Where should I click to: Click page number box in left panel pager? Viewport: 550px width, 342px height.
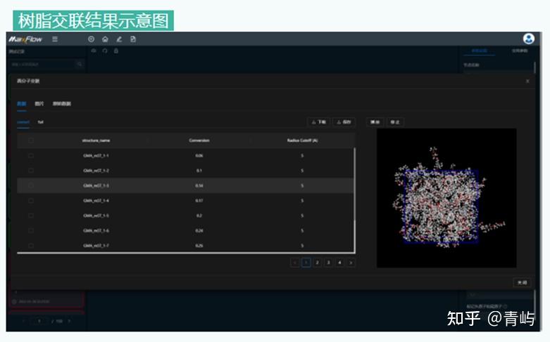(x=39, y=321)
